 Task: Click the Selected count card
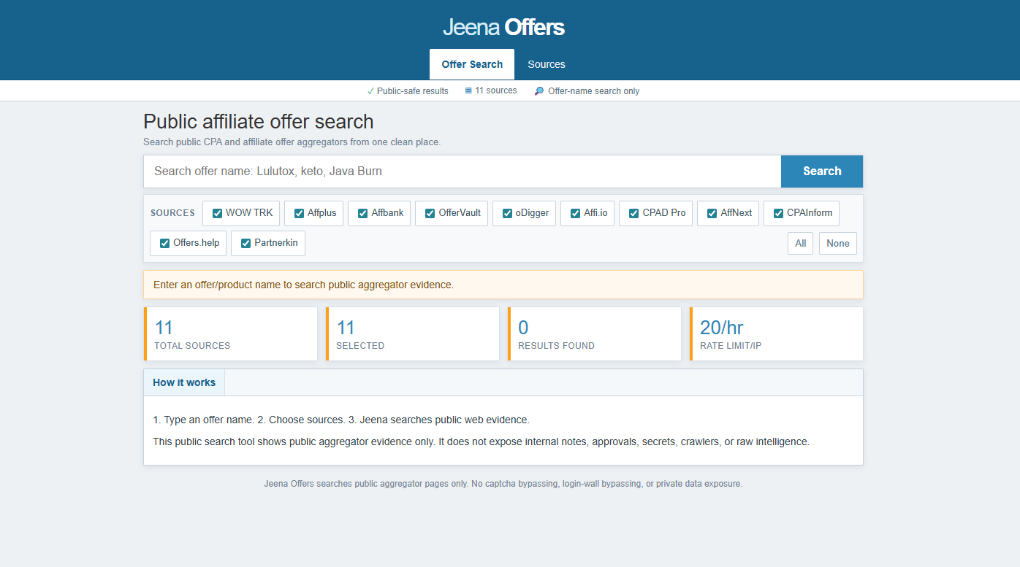[413, 333]
